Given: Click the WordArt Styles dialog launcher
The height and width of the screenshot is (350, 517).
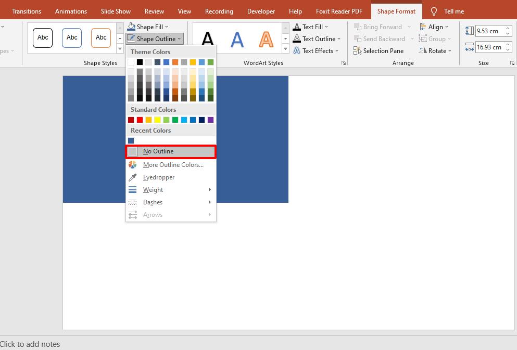Looking at the screenshot, I should click(x=343, y=62).
